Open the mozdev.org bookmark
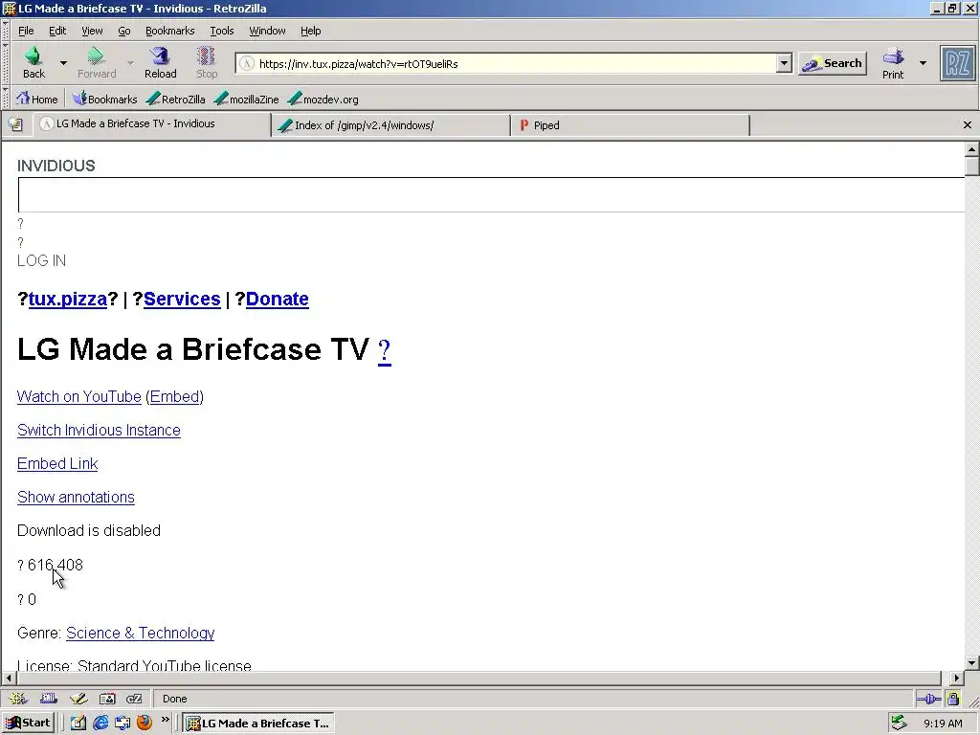The height and width of the screenshot is (735, 980). coord(323,99)
